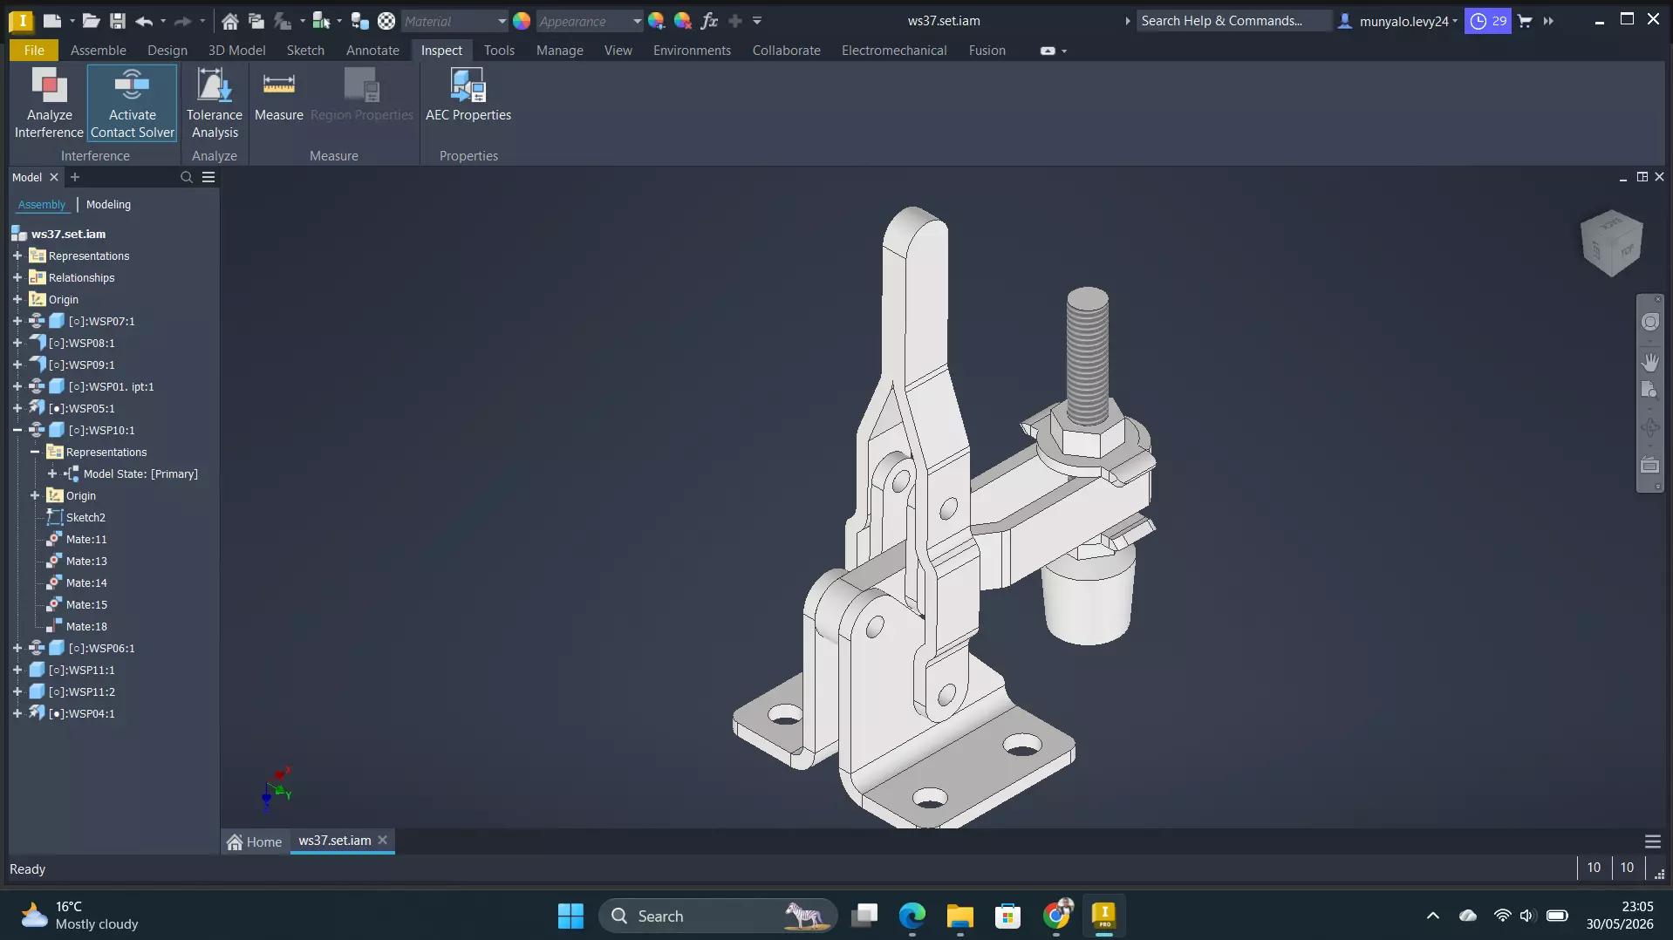Expand the WSP06:1 component
The height and width of the screenshot is (940, 1673).
[17, 648]
